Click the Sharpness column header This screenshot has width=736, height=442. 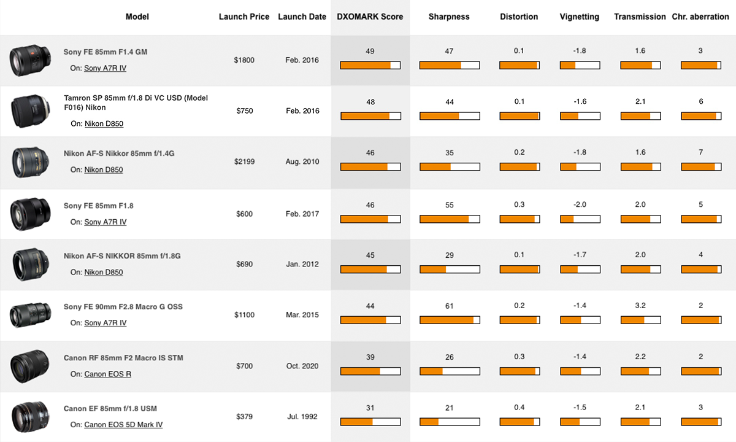pyautogui.click(x=449, y=17)
